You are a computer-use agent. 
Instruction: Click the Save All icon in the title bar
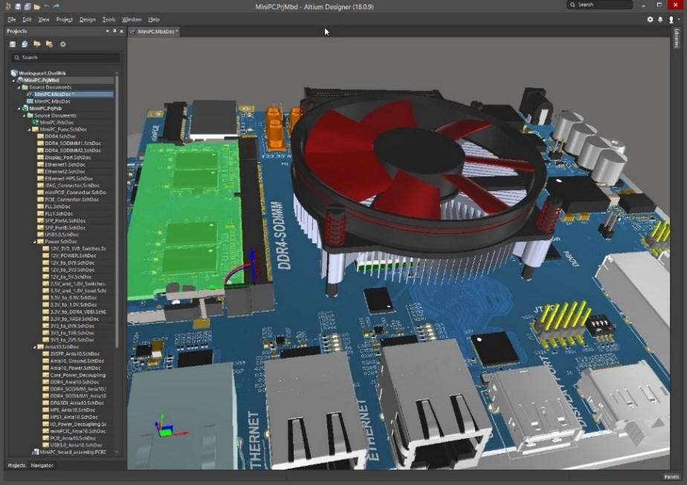pos(28,7)
